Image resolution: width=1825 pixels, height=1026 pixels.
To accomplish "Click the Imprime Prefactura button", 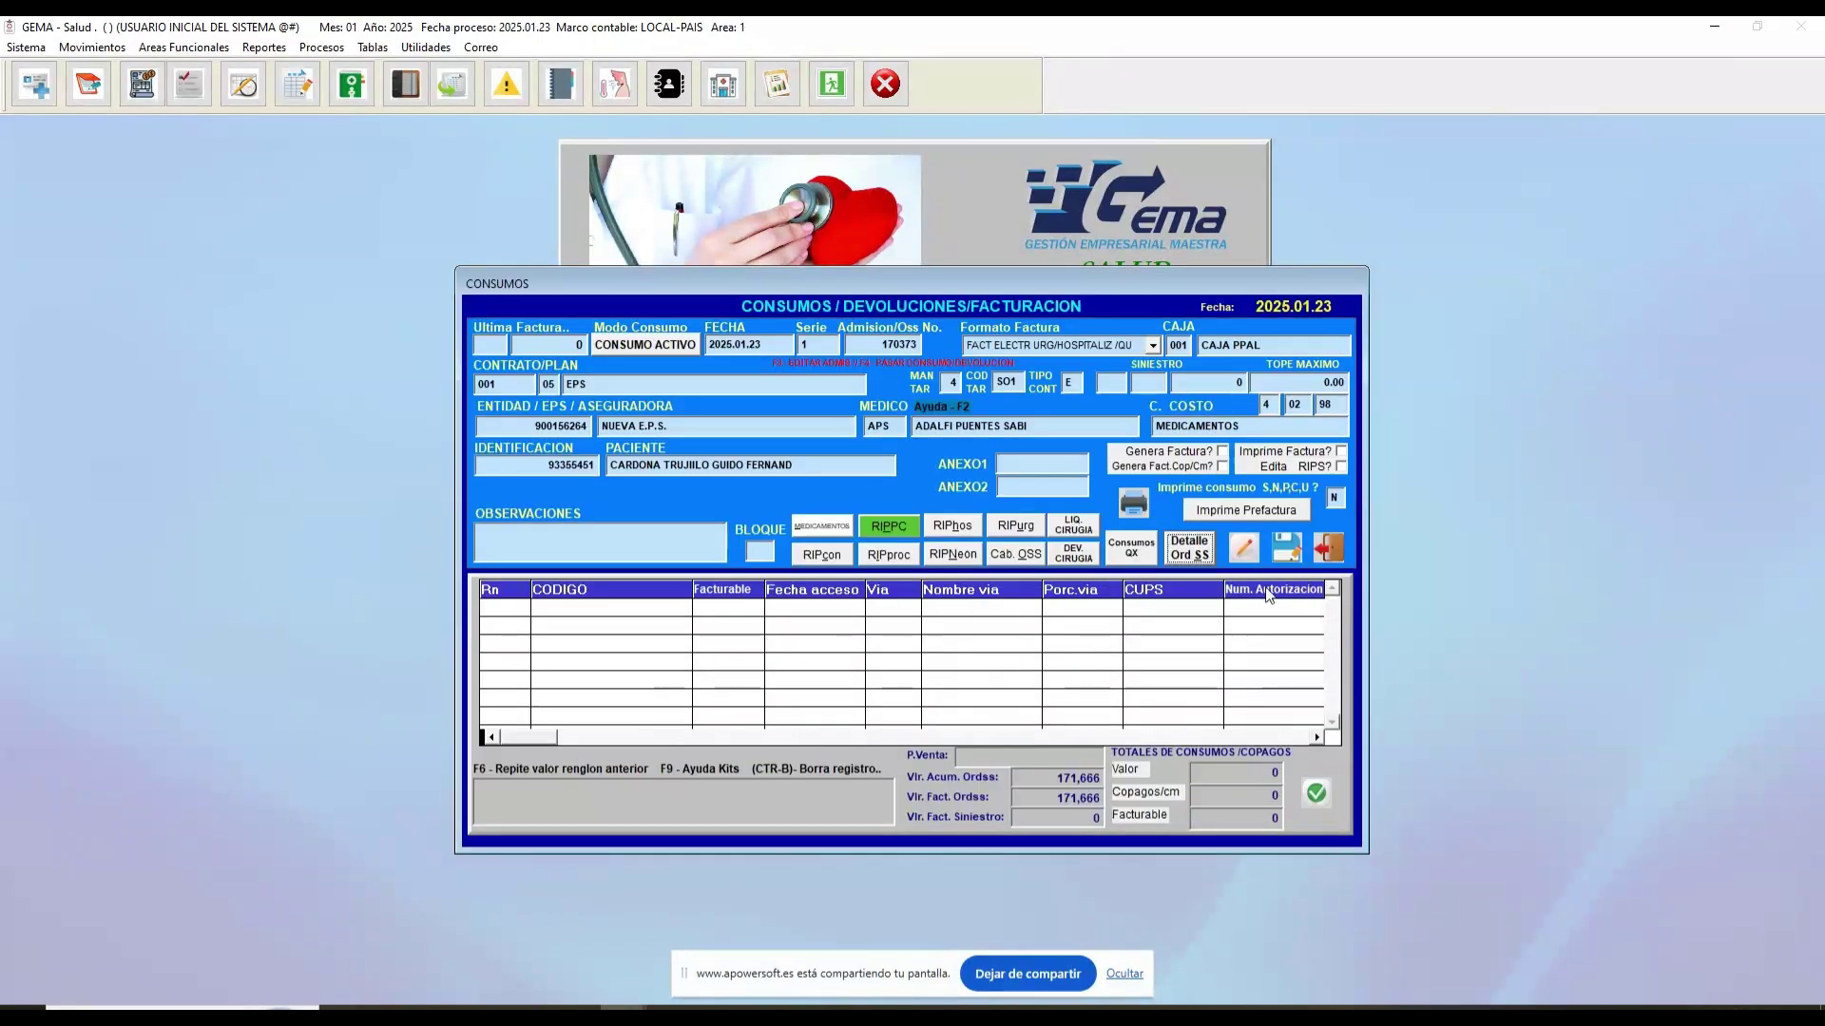I will click(1245, 510).
